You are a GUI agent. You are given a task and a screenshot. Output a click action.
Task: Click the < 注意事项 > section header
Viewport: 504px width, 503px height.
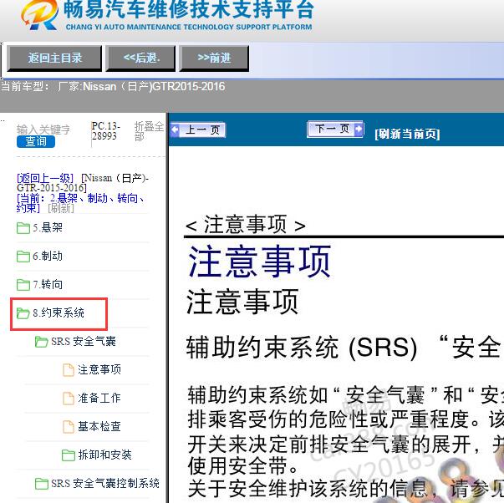[246, 225]
